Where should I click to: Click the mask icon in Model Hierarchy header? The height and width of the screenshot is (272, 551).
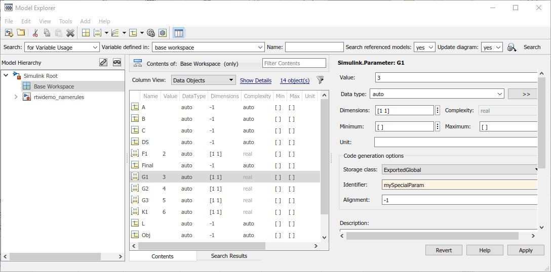tap(117, 63)
